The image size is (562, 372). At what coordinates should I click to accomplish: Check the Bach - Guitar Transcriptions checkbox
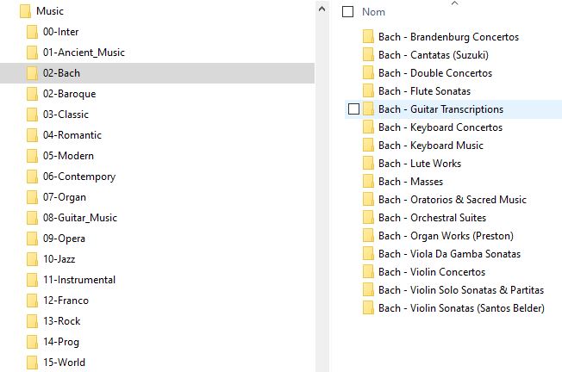point(353,109)
